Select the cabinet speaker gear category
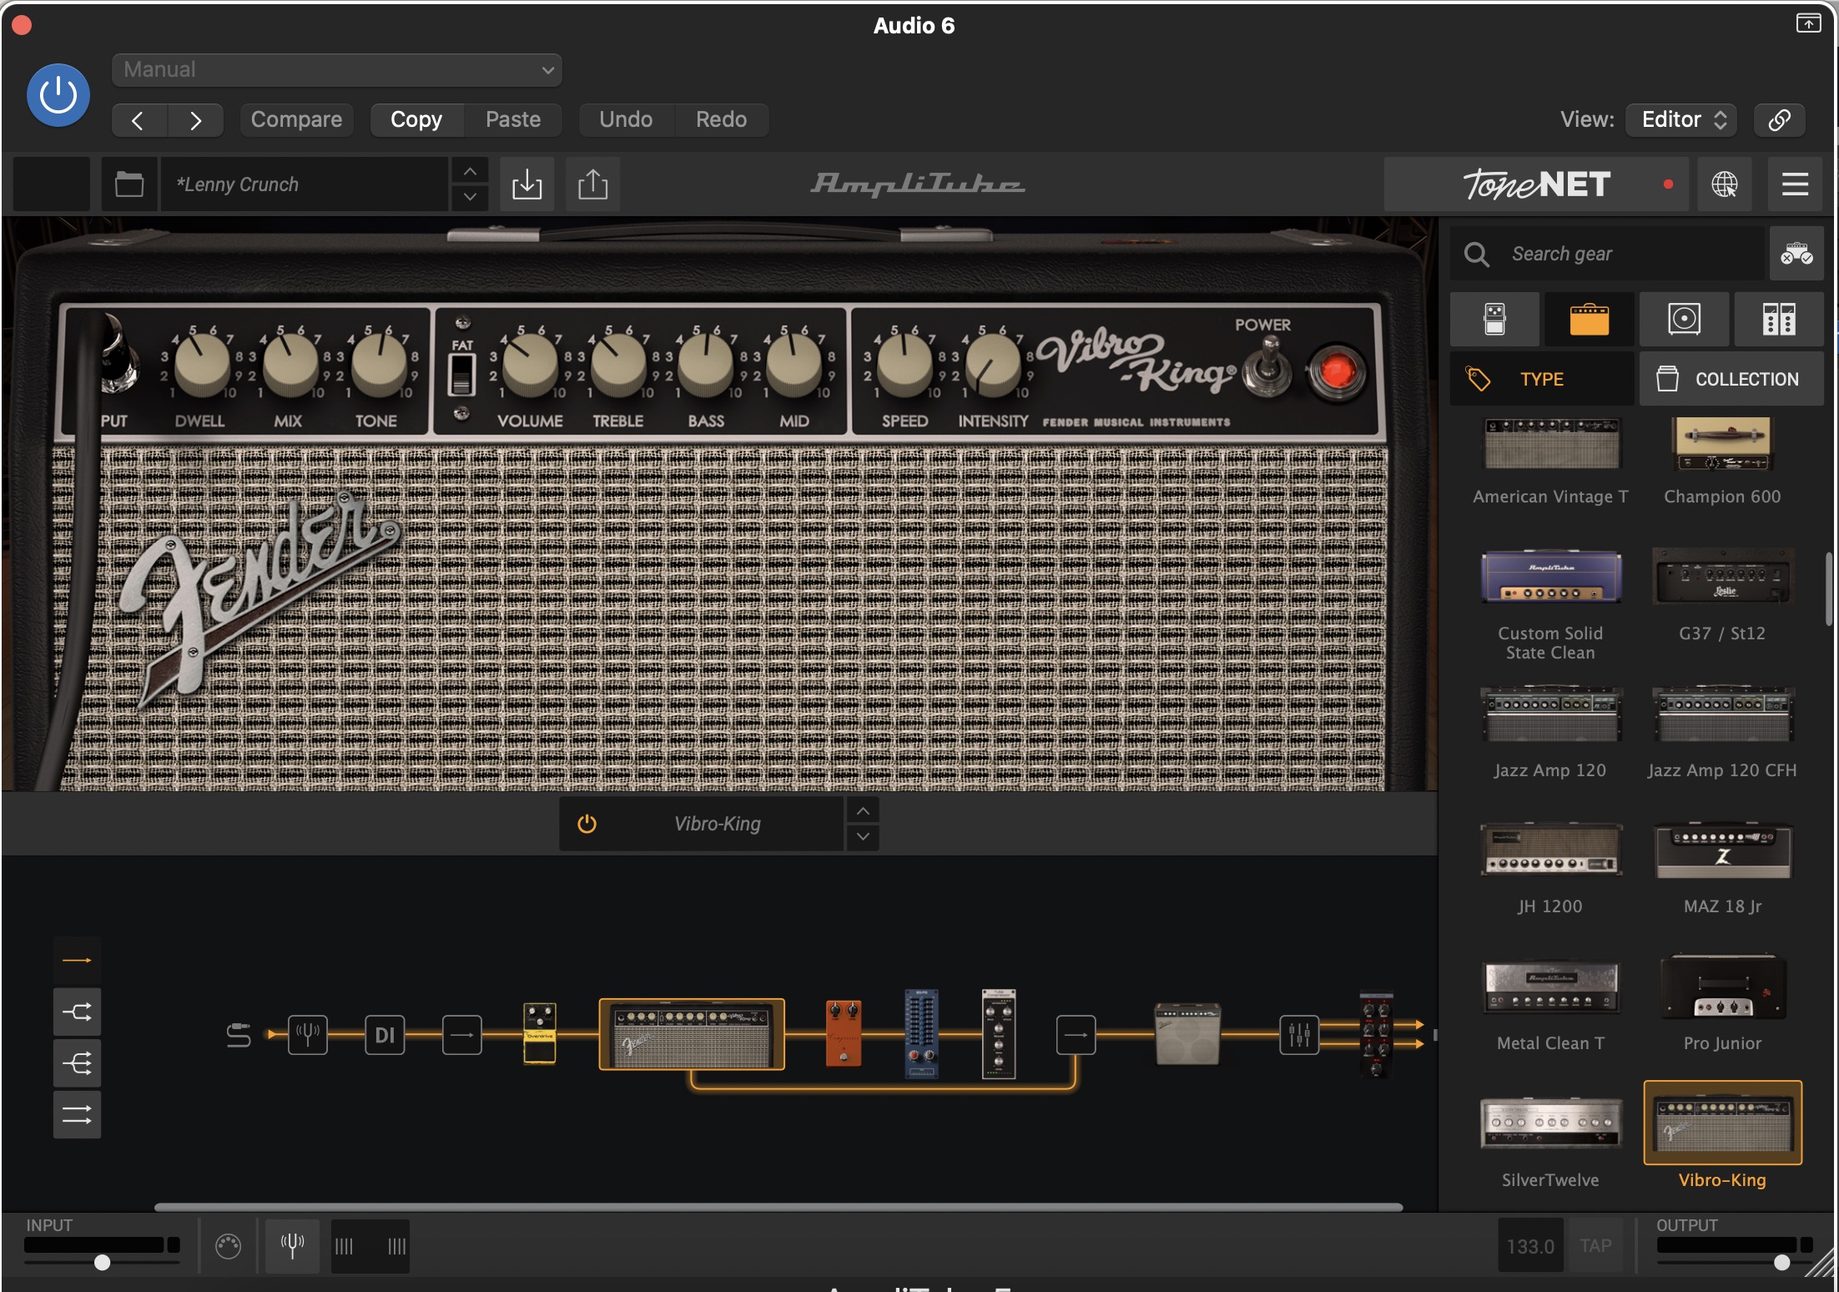 click(1684, 320)
